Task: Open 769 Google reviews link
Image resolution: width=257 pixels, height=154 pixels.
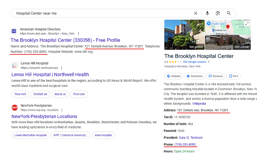Action: click(194, 62)
